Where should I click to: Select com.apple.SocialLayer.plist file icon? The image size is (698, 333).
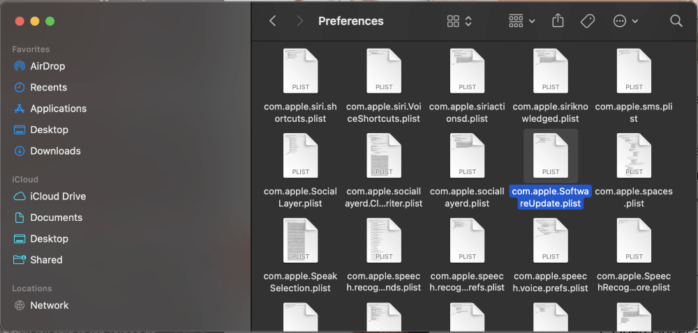[300, 156]
